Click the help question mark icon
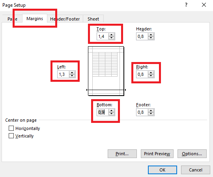 (x=186, y=5)
